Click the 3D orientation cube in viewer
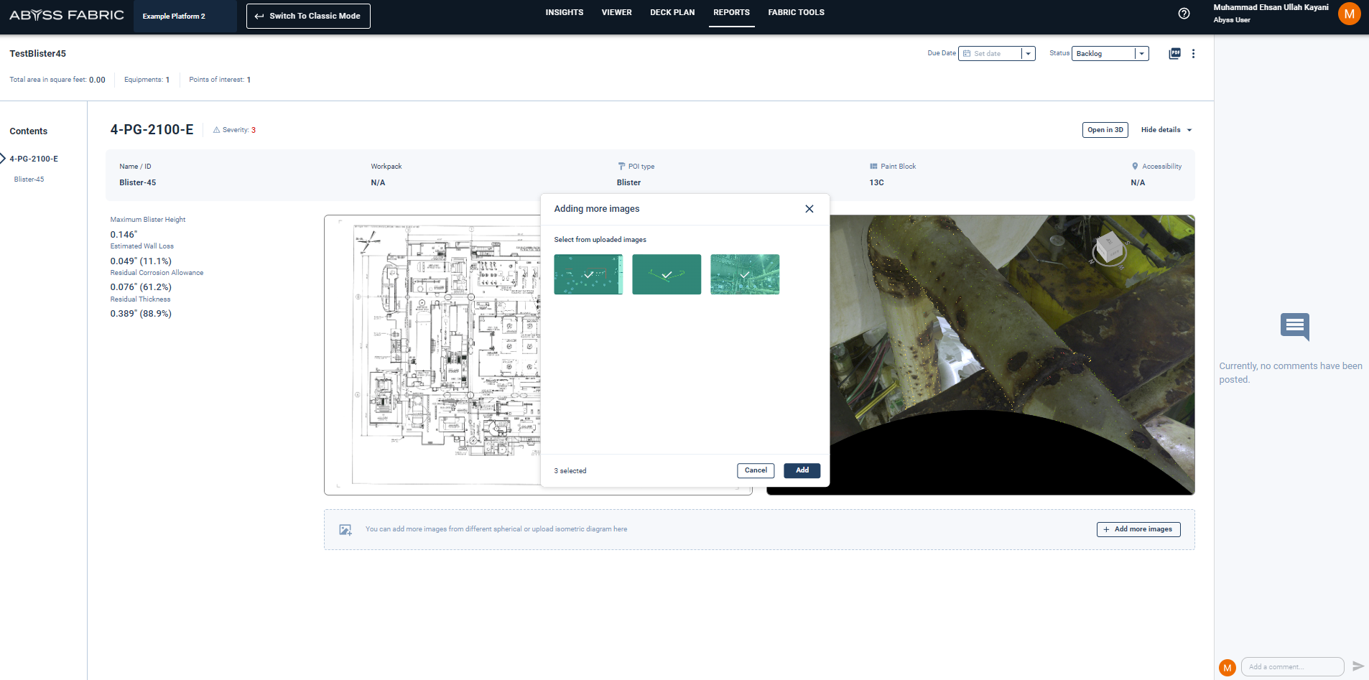1369x680 pixels. click(1109, 248)
